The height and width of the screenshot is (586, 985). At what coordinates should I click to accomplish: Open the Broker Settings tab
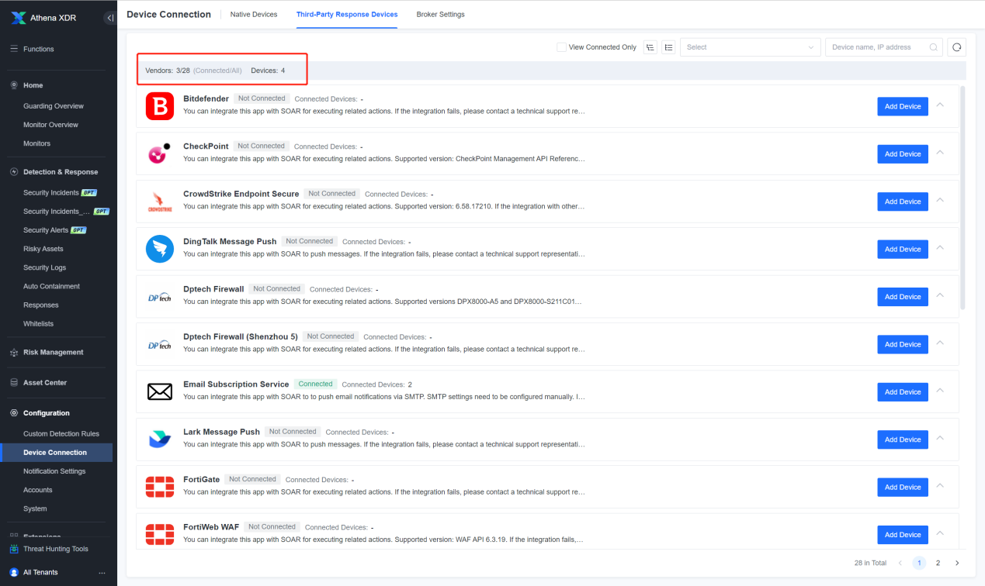(x=441, y=15)
